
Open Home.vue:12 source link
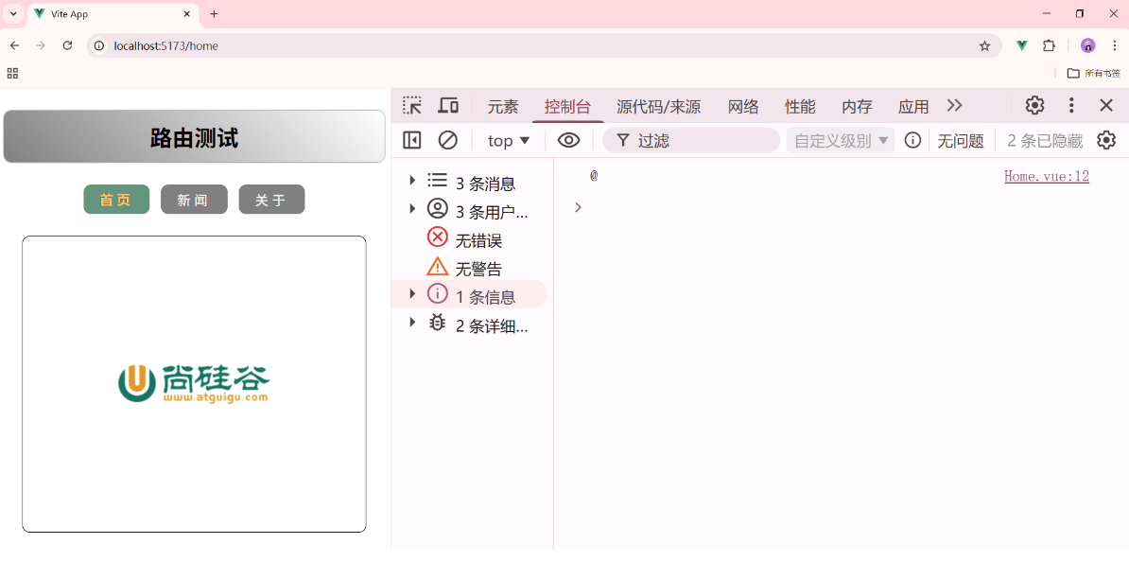tap(1047, 176)
